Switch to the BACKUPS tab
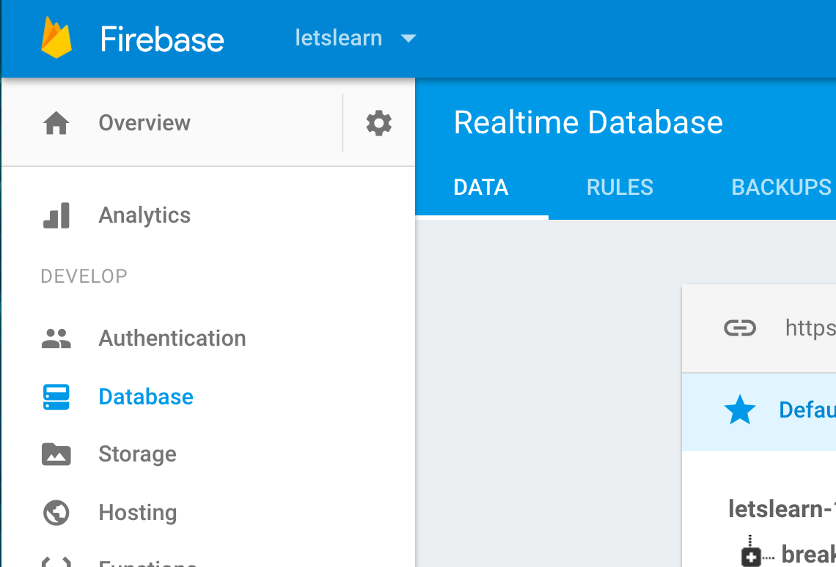This screenshot has width=836, height=567. 781,188
